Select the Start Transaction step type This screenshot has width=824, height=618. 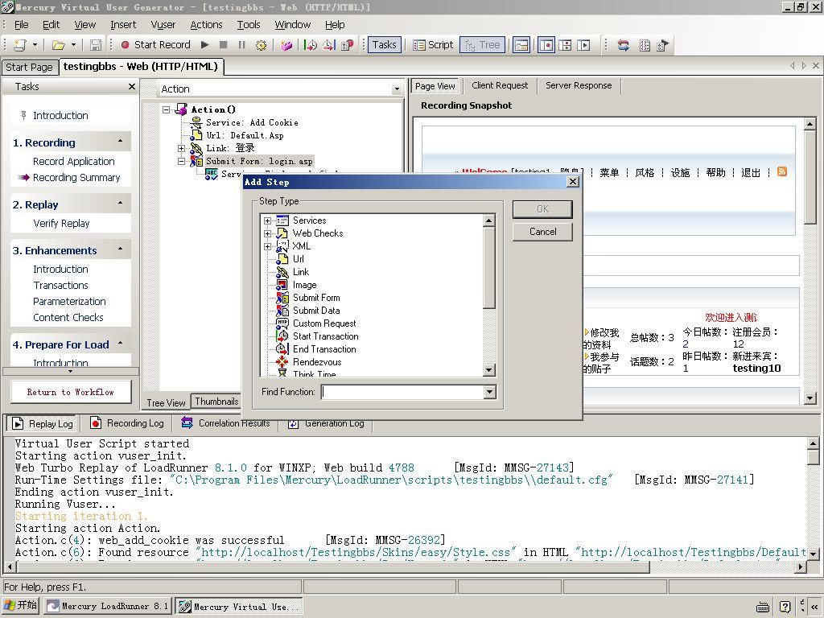(x=325, y=336)
